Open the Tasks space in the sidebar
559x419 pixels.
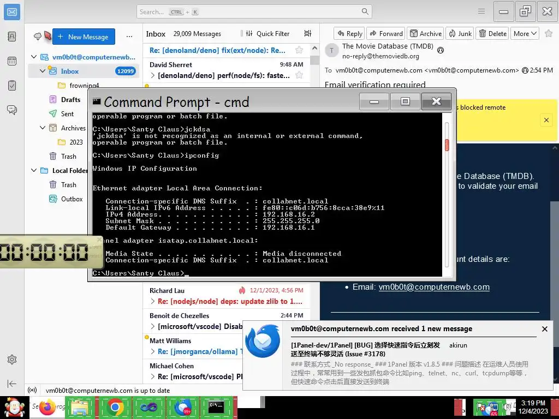12,86
